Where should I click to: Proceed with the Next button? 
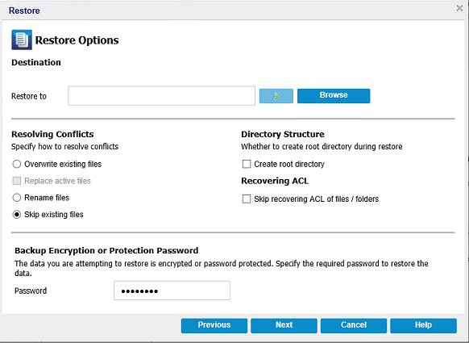point(284,325)
